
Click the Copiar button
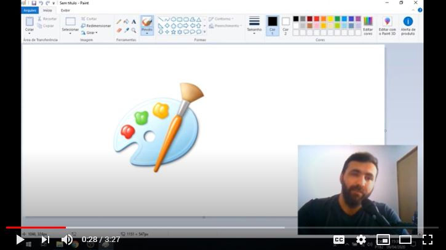46,26
